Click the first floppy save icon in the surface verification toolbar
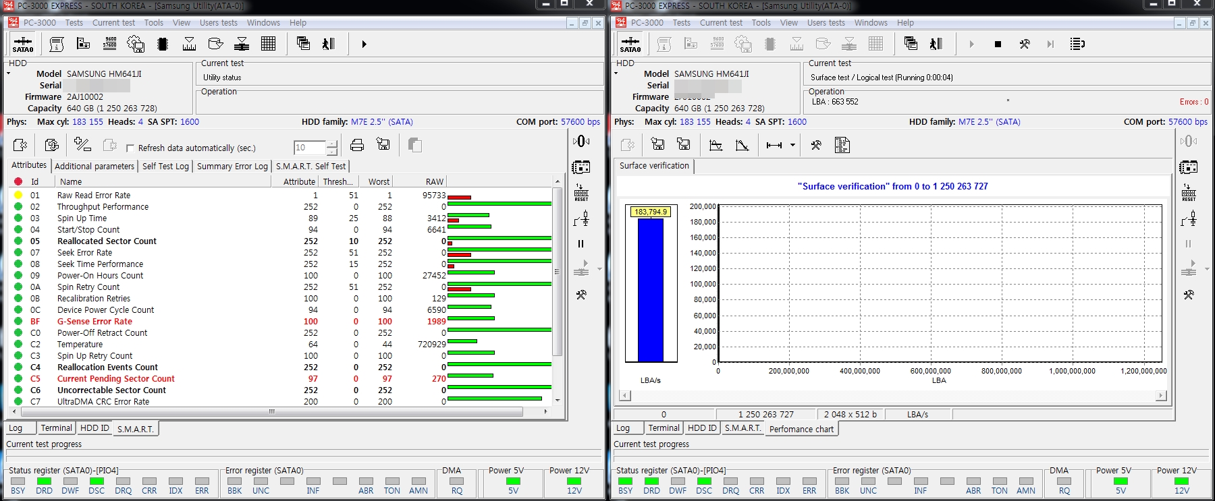 (x=657, y=144)
